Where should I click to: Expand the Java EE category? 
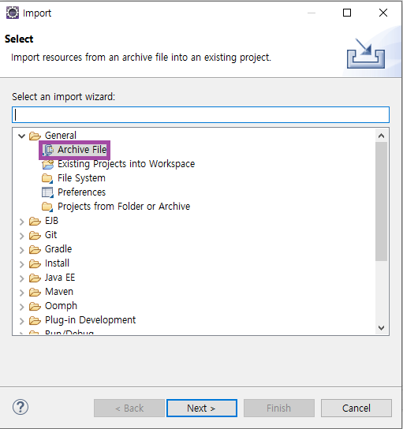coord(21,278)
